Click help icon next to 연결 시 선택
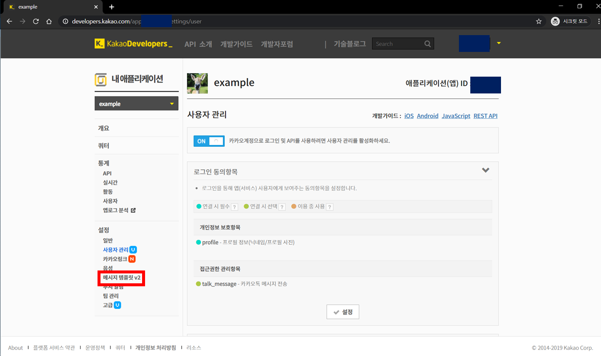The image size is (601, 356). [x=282, y=207]
